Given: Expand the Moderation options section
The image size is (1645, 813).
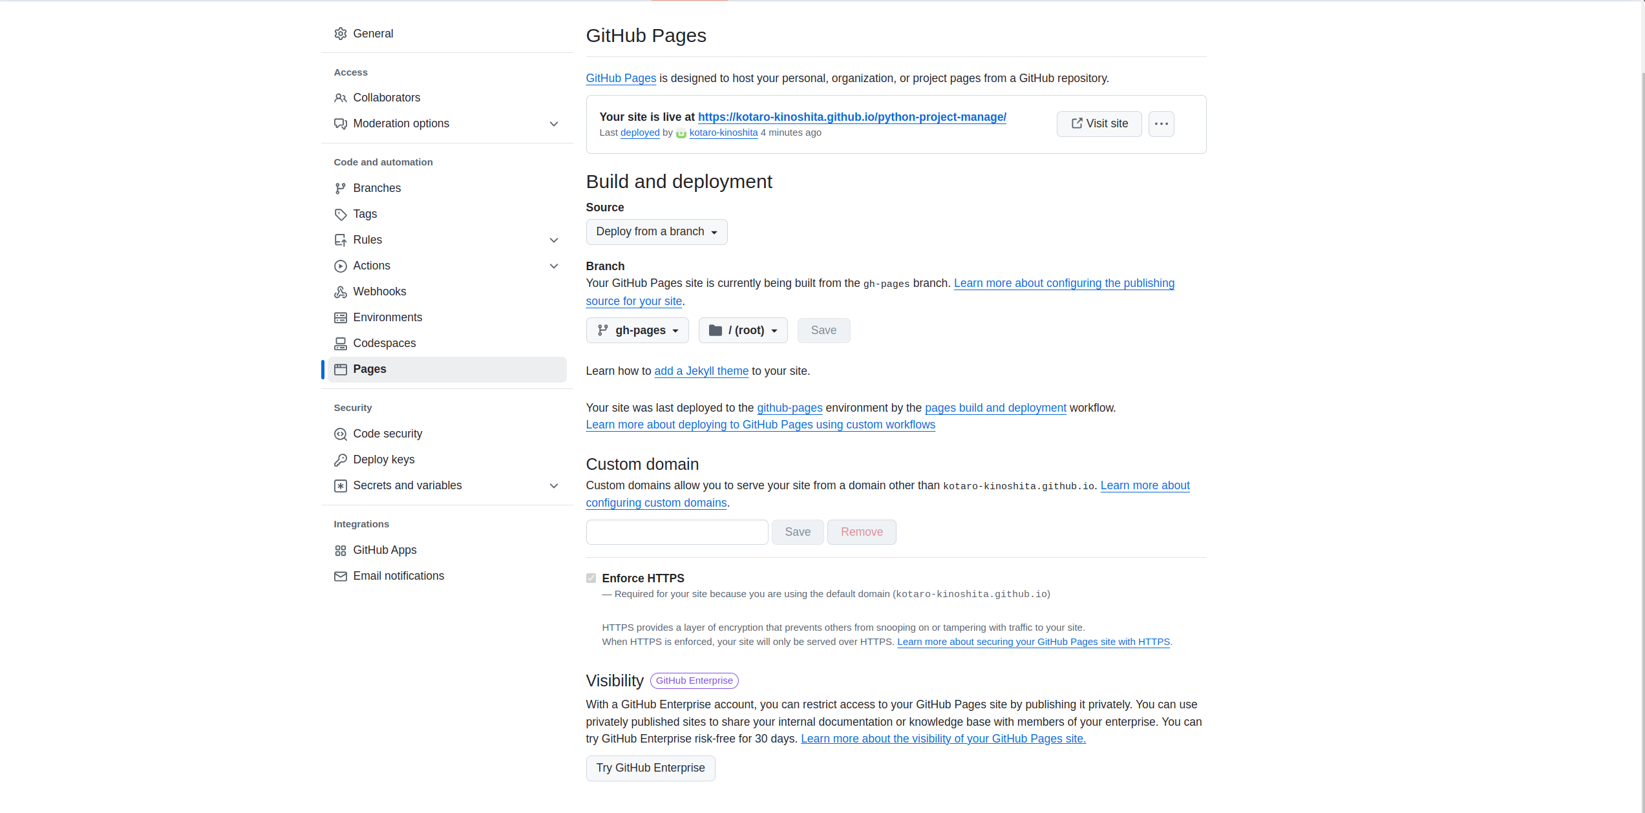Looking at the screenshot, I should coord(554,124).
